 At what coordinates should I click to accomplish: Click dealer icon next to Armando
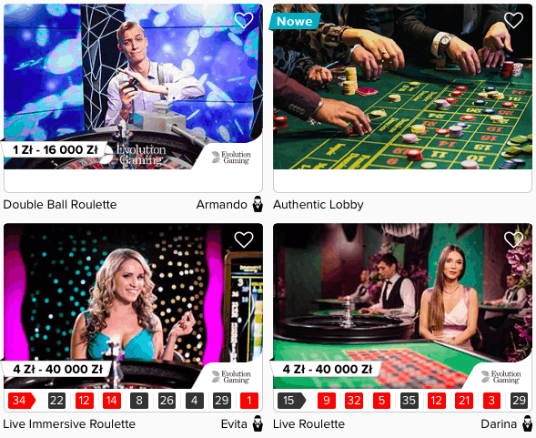[258, 204]
